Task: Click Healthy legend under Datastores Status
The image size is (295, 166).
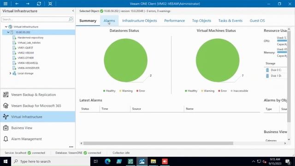Action: click(109, 91)
